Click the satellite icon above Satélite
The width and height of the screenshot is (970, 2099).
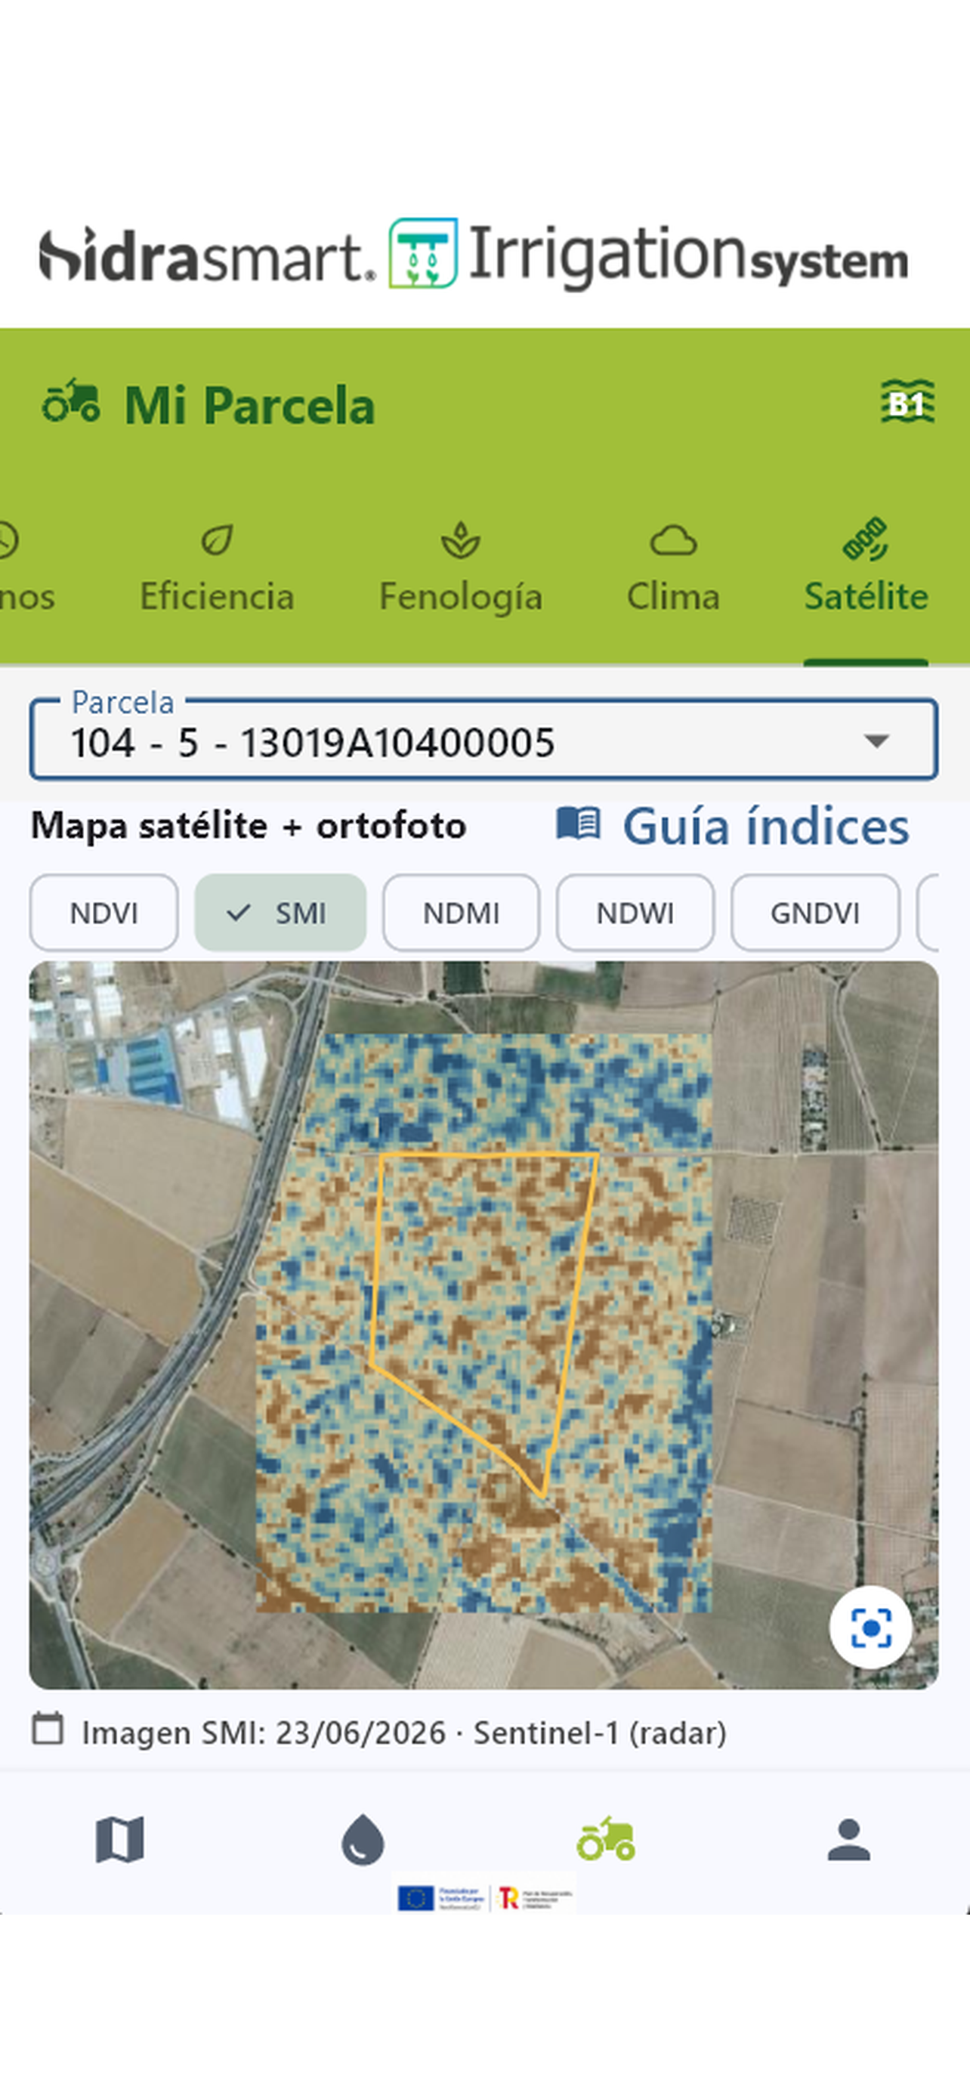click(x=866, y=539)
